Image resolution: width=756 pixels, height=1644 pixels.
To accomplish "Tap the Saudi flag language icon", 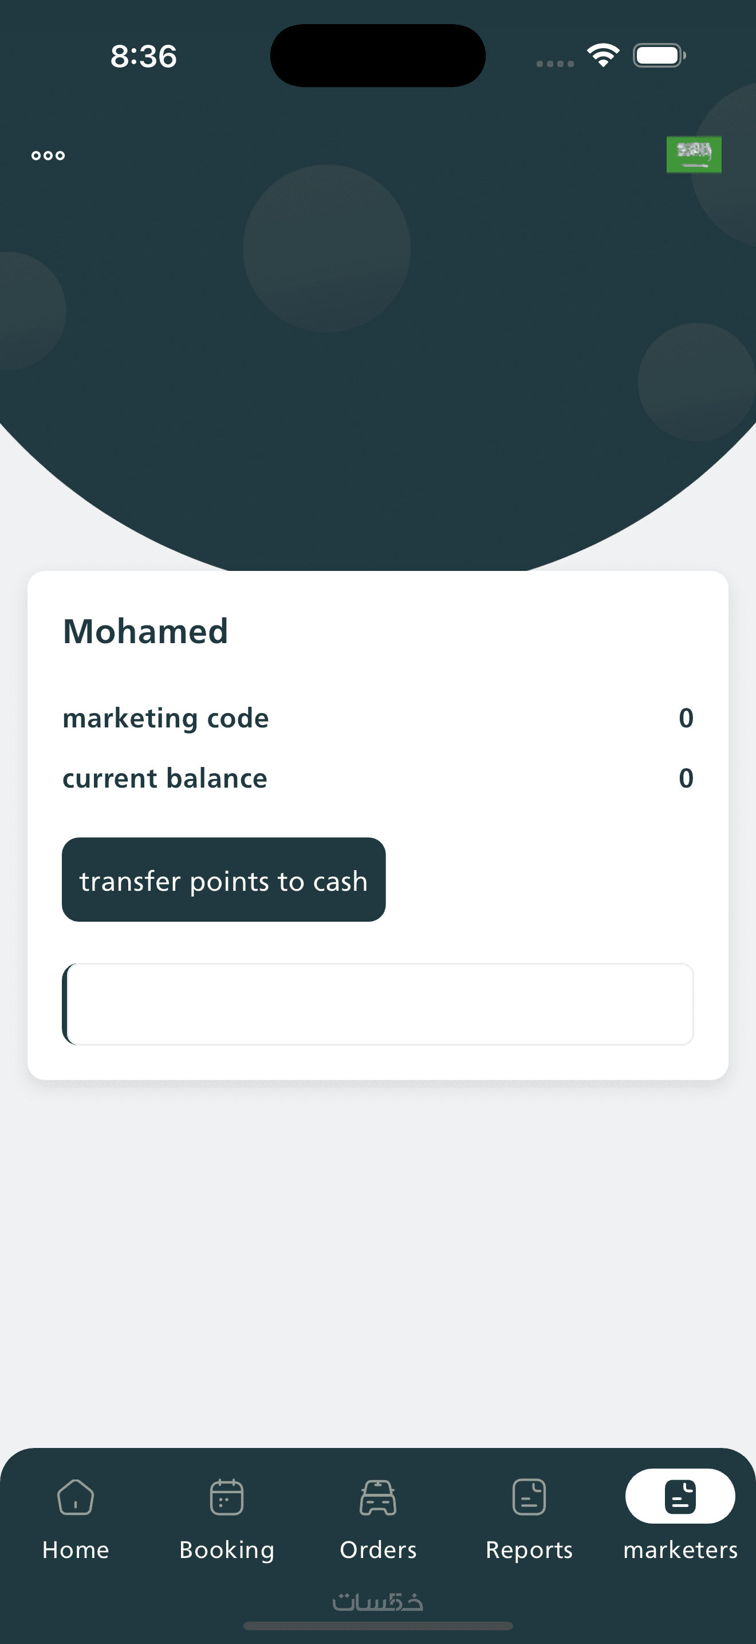I will [694, 154].
